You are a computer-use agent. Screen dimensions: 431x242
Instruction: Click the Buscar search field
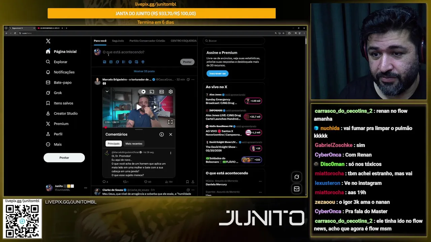tap(234, 41)
